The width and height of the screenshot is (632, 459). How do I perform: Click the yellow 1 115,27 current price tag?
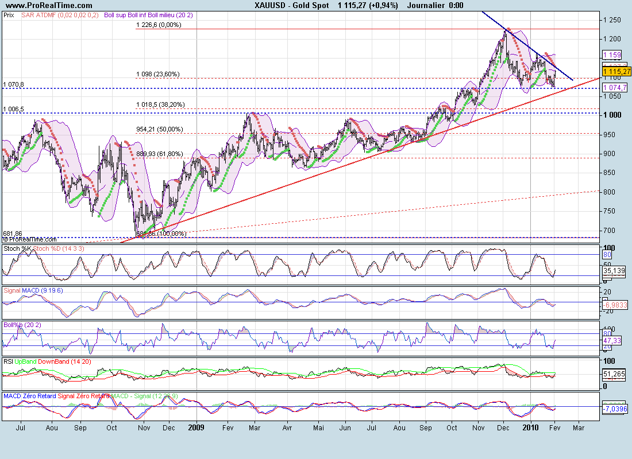pos(616,72)
